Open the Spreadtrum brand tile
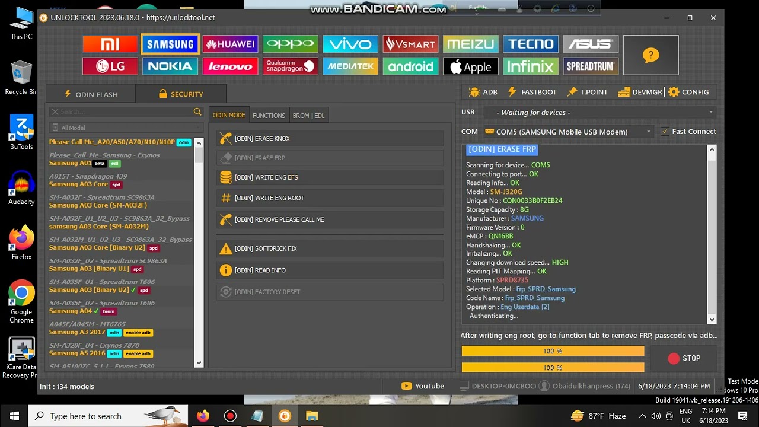 pyautogui.click(x=591, y=66)
